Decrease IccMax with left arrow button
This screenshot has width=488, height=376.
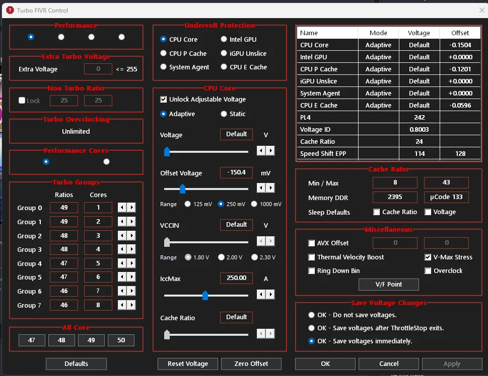[261, 294]
